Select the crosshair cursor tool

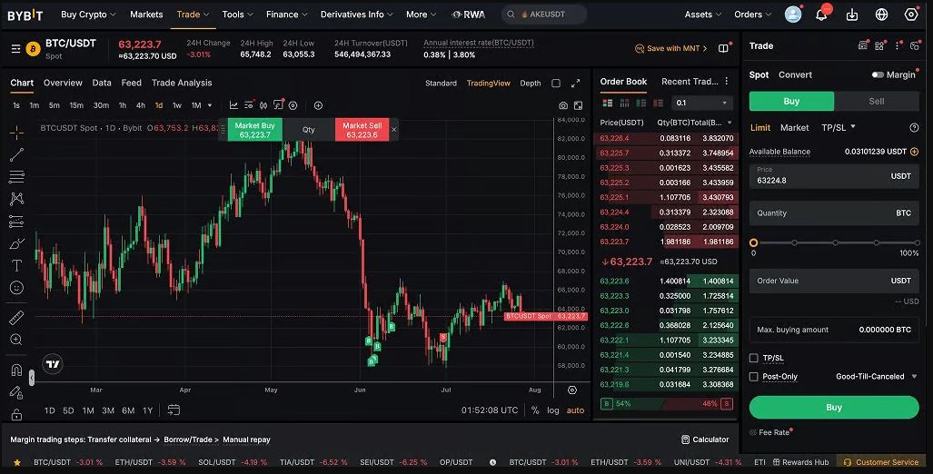click(x=16, y=132)
